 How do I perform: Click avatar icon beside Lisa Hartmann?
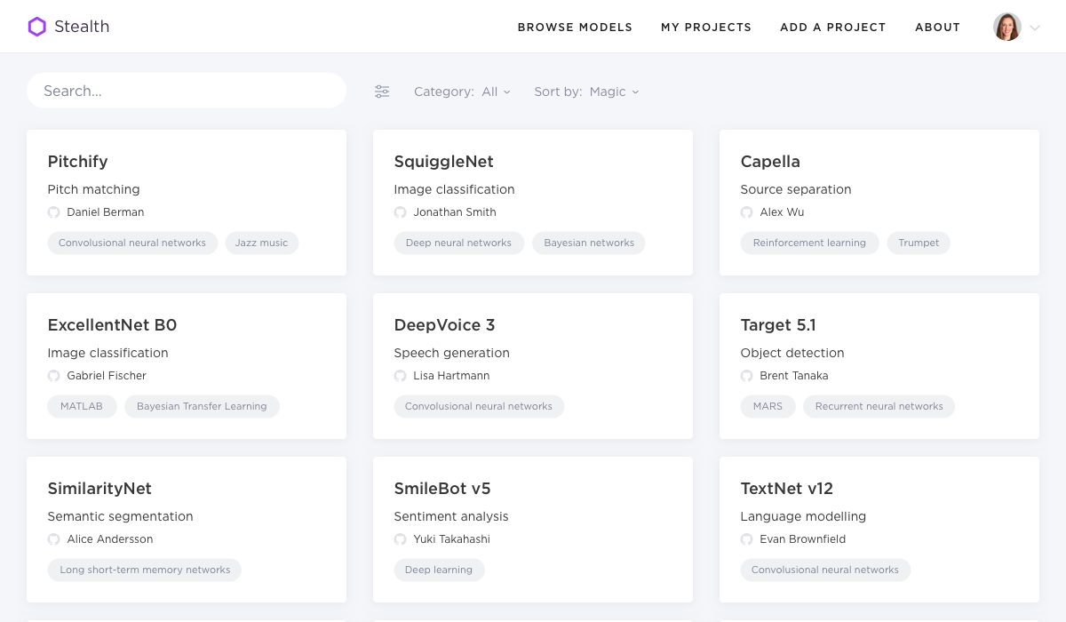[401, 376]
